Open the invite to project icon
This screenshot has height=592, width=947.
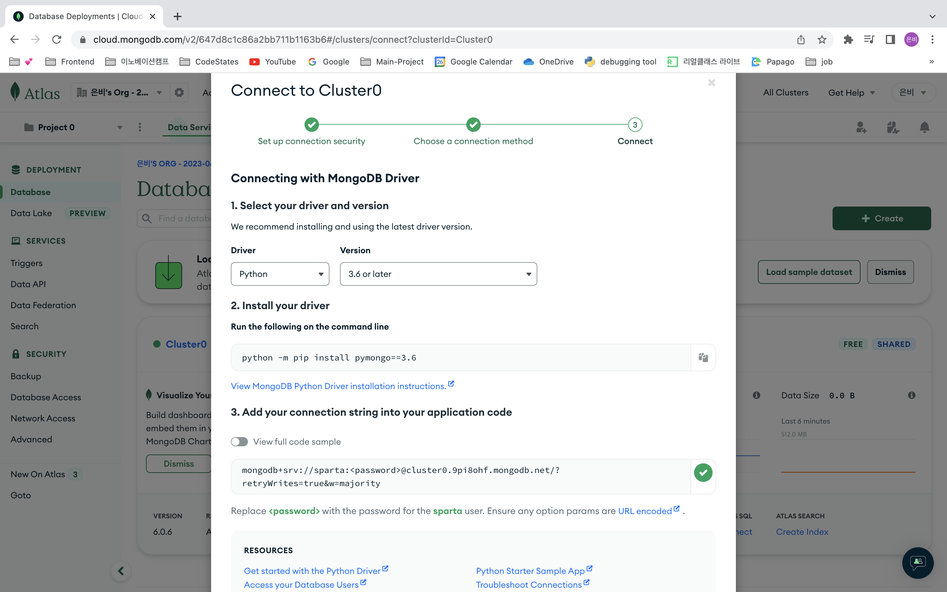click(x=861, y=127)
